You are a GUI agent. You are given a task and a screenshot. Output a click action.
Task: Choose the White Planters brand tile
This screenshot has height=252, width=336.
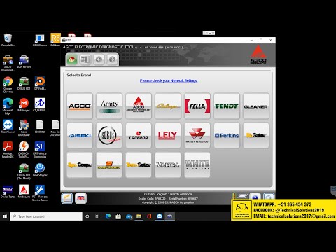pos(197,164)
